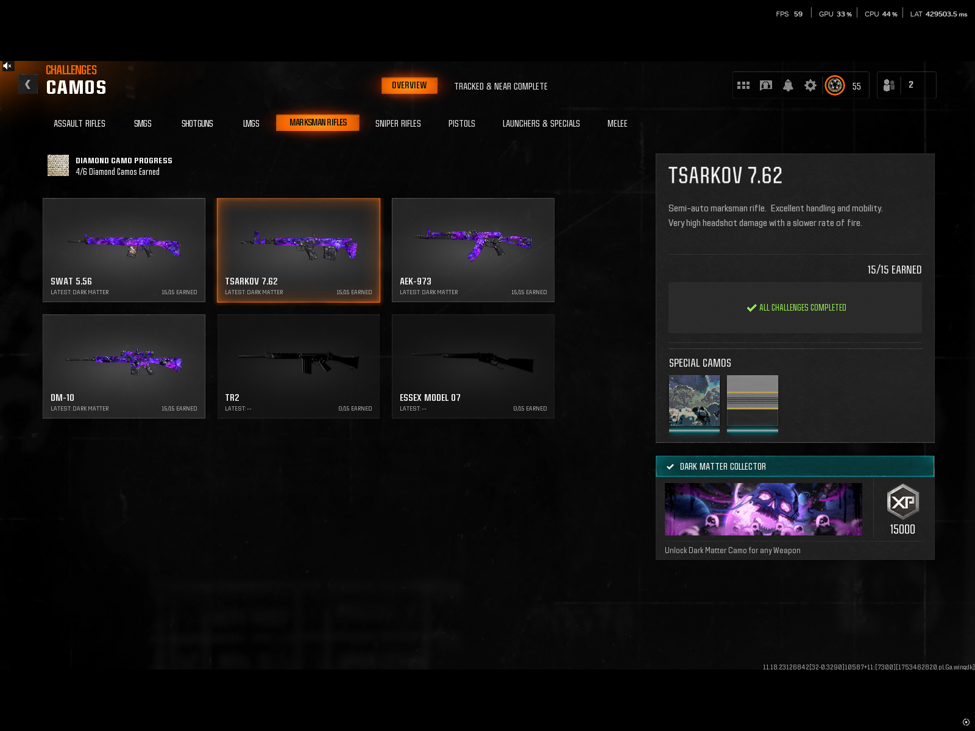Click the muted speaker icon
Screen dimensions: 975x731
click(x=7, y=66)
